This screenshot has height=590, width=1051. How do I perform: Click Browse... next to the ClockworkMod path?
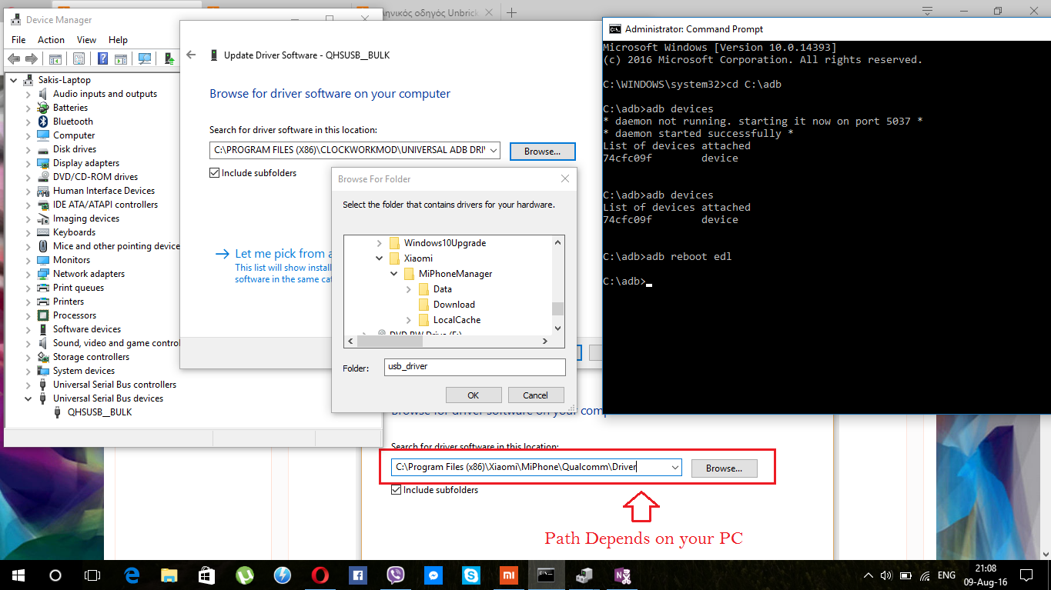542,151
